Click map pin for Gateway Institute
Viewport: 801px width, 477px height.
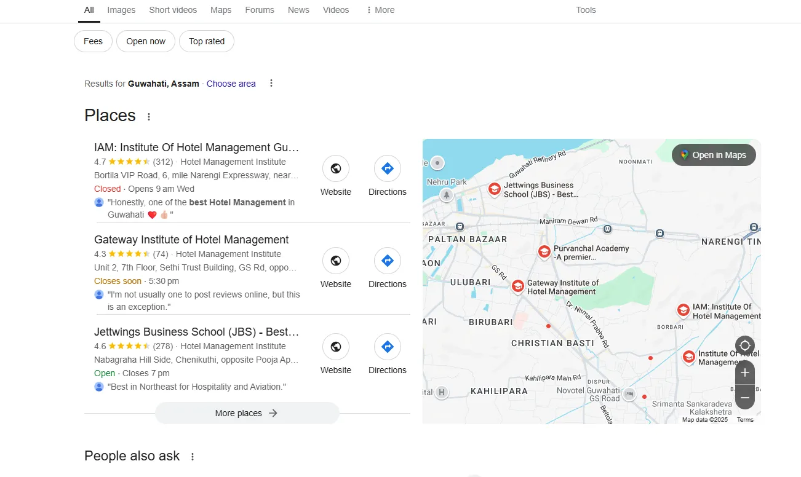click(x=518, y=286)
